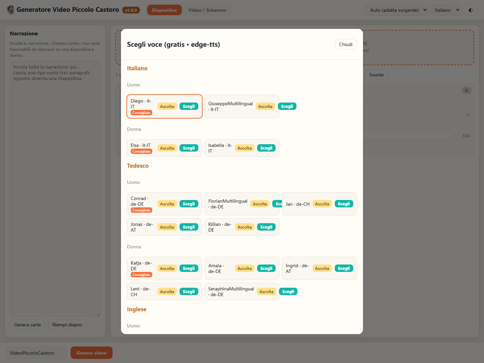Close the slide card with X icon
The image size is (484, 363).
point(467,90)
